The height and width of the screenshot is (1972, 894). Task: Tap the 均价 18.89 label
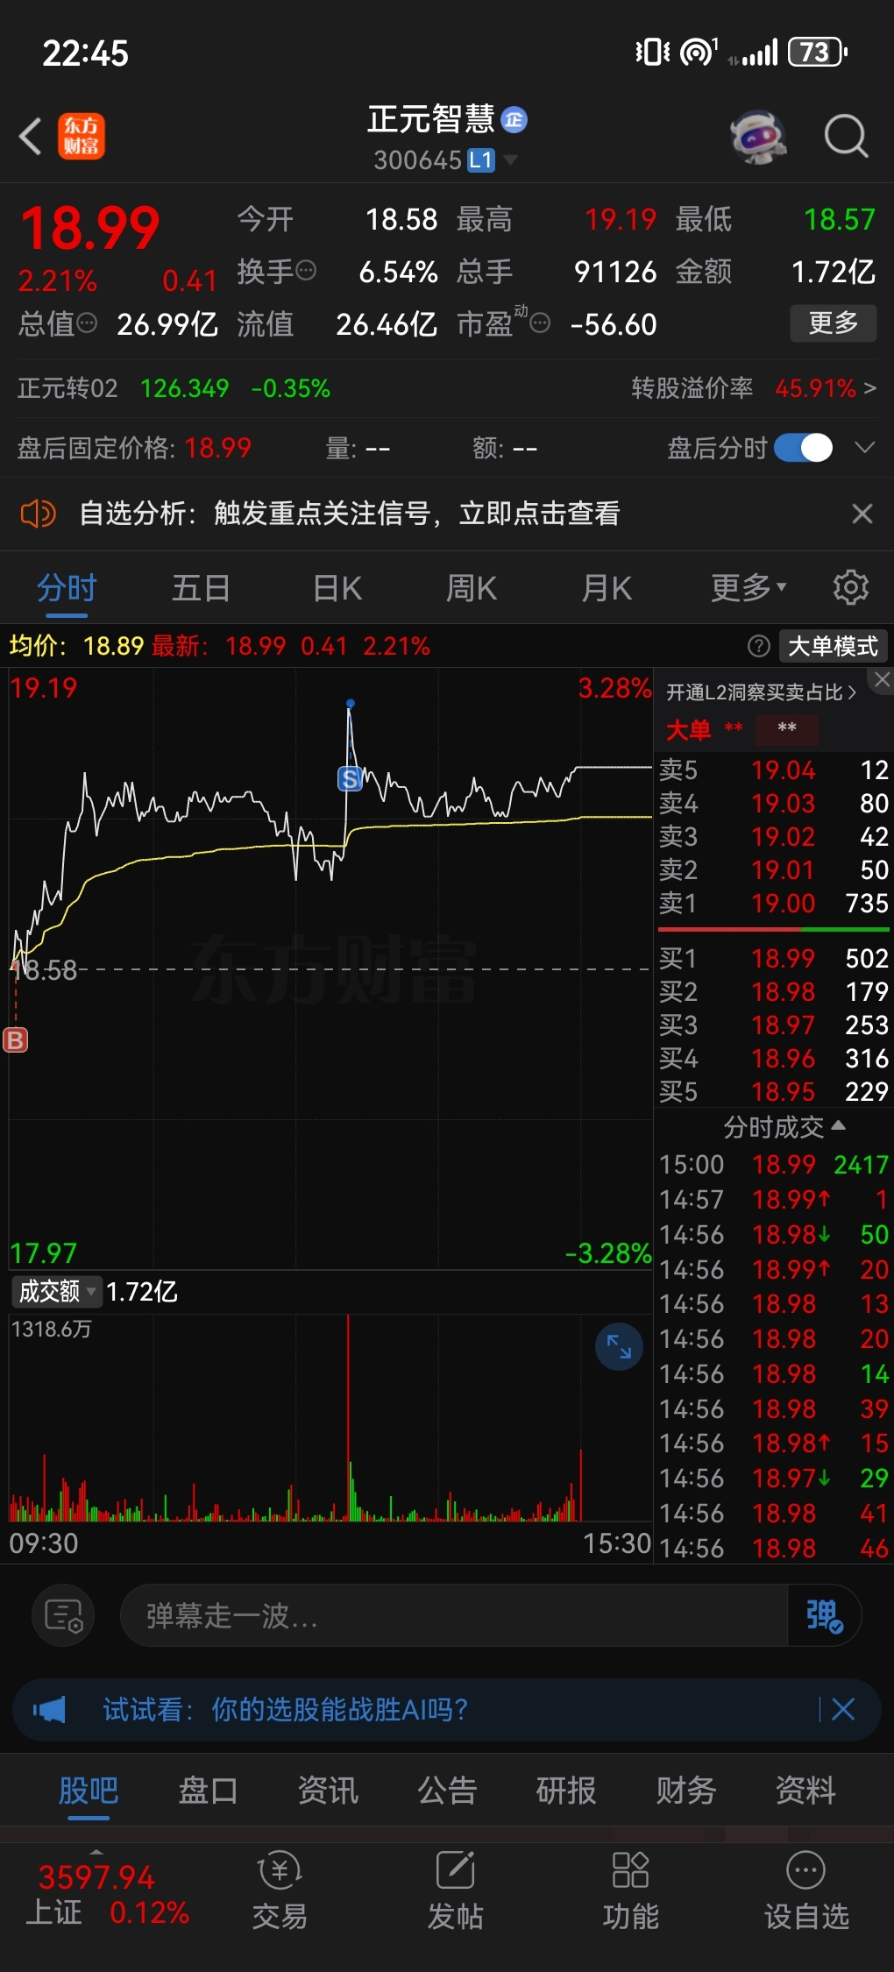tap(76, 646)
